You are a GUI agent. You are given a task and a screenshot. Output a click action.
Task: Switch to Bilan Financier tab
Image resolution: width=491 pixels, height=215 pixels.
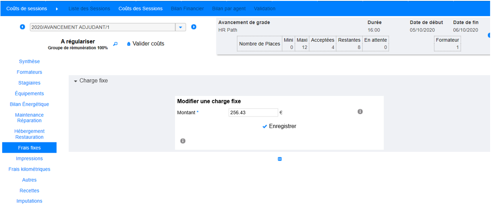click(187, 9)
